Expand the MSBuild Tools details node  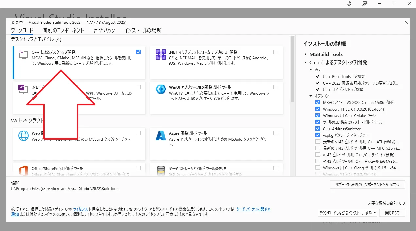[305, 54]
